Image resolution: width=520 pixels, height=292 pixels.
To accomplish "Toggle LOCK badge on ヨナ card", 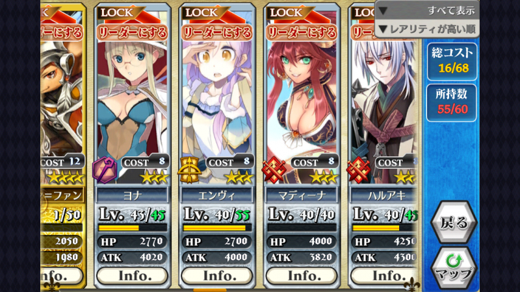I will point(117,12).
